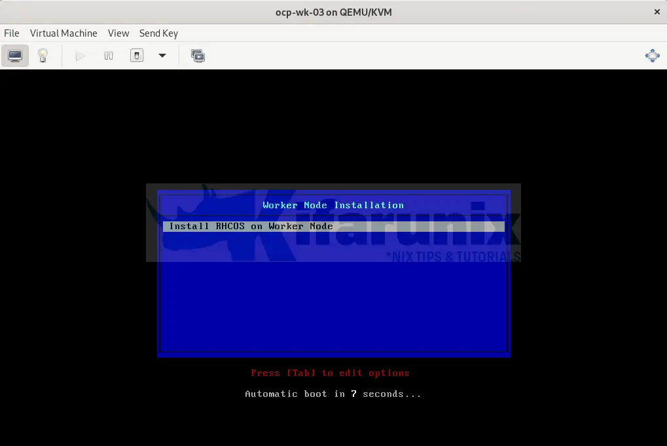Click the shut down machine power icon
Screen dimensions: 667x446
click(136, 55)
